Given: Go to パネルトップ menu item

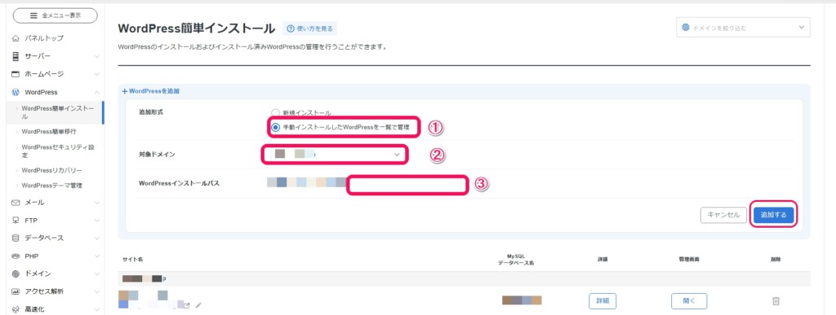Looking at the screenshot, I should 44,38.
